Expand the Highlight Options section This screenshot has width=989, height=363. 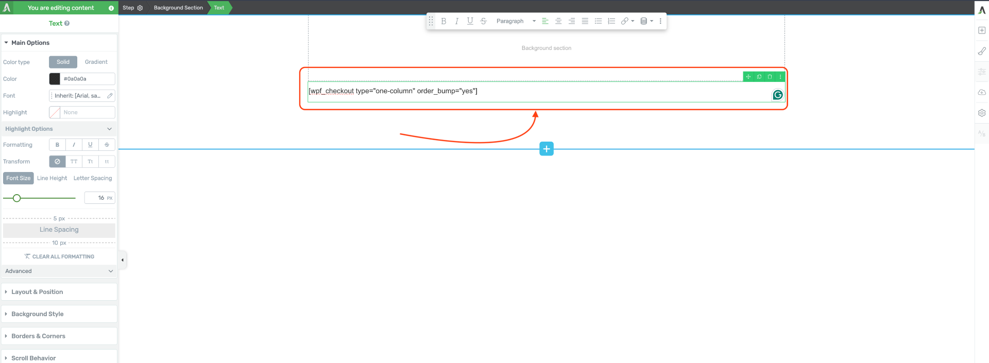[59, 129]
